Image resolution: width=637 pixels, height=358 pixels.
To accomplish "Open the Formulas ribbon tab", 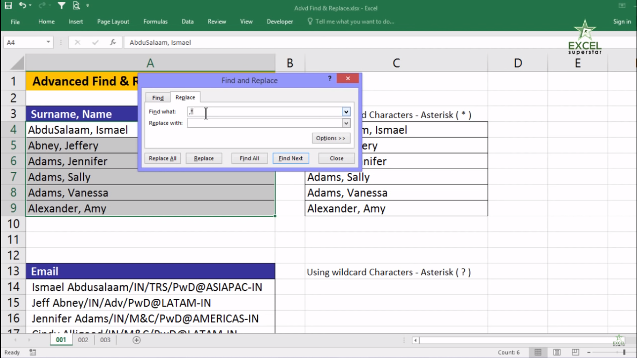I will (x=155, y=21).
